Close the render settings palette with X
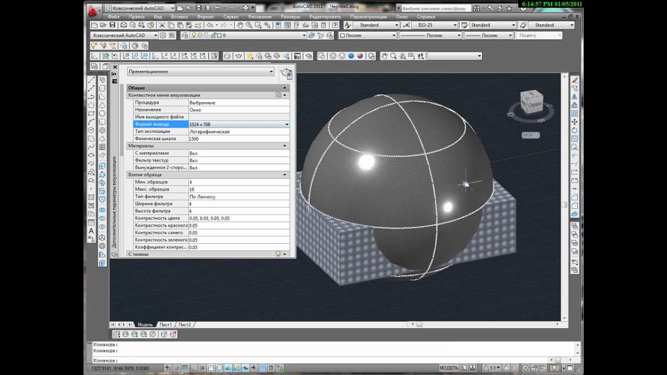667x375 pixels. (x=115, y=67)
